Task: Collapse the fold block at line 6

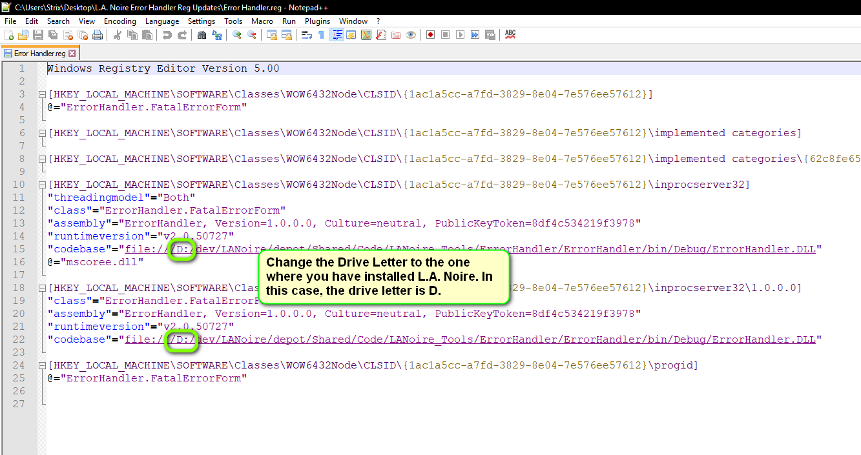Action: click(43, 133)
